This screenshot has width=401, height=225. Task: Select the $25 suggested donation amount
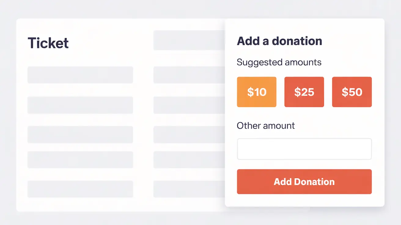[x=304, y=92]
